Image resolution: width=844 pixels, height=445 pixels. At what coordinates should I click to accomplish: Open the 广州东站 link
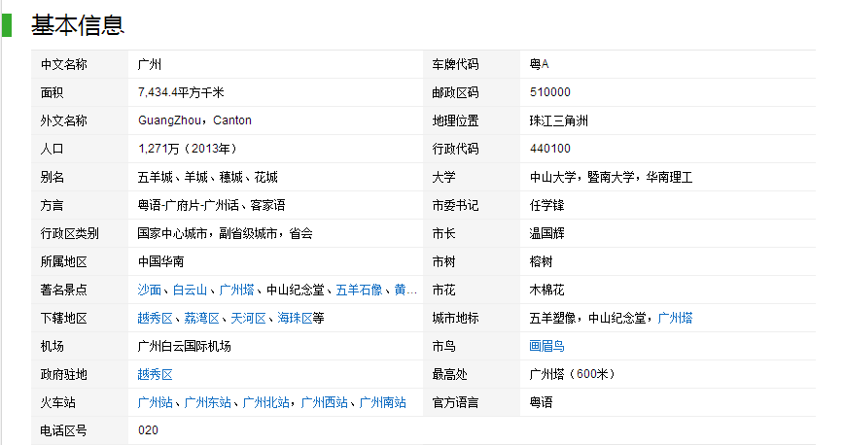point(208,402)
